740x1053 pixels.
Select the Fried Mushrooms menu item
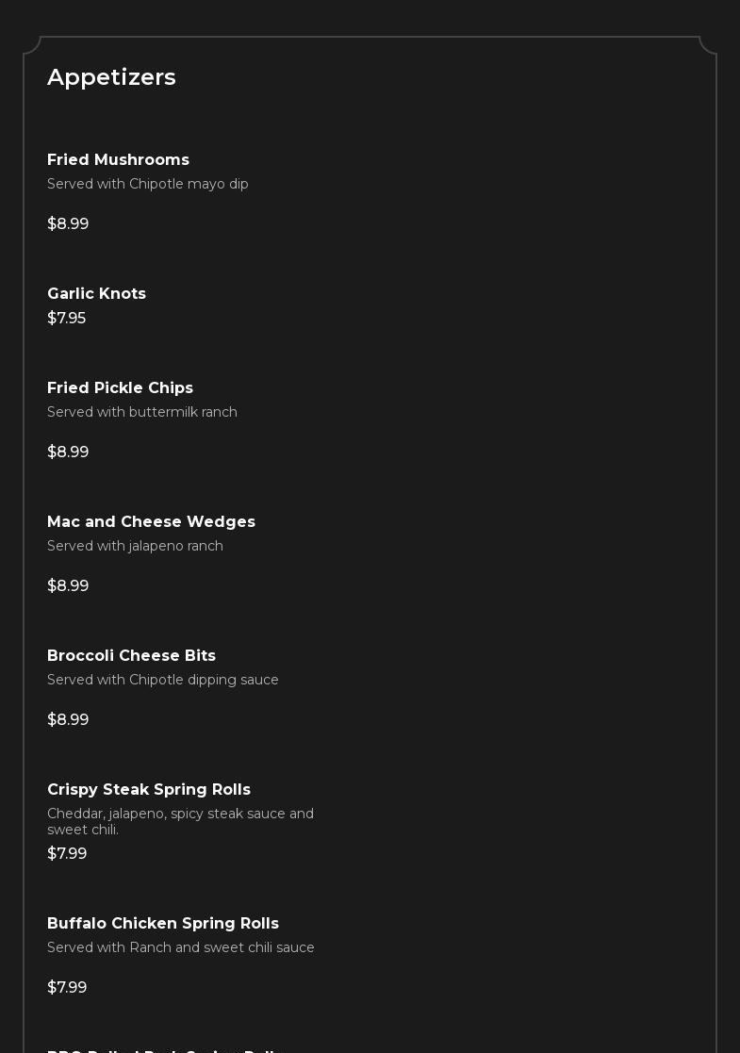click(x=118, y=160)
